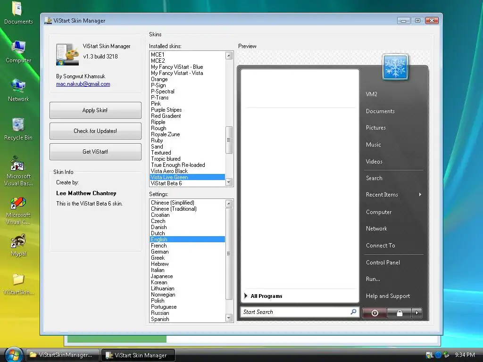Image resolution: width=483 pixels, height=362 pixels.
Task: Select the Vista Live Green skin
Action: tap(187, 177)
